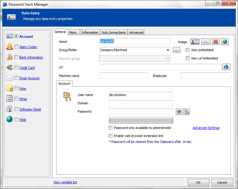Check the Software/Serial checkbox
Viewport: 238px width, 189px height.
coord(16,109)
